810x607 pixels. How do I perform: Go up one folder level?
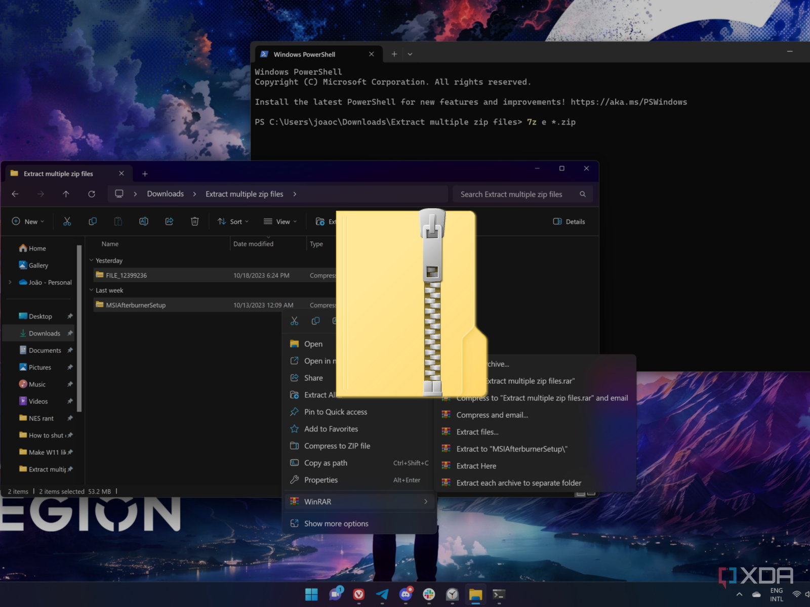(66, 194)
